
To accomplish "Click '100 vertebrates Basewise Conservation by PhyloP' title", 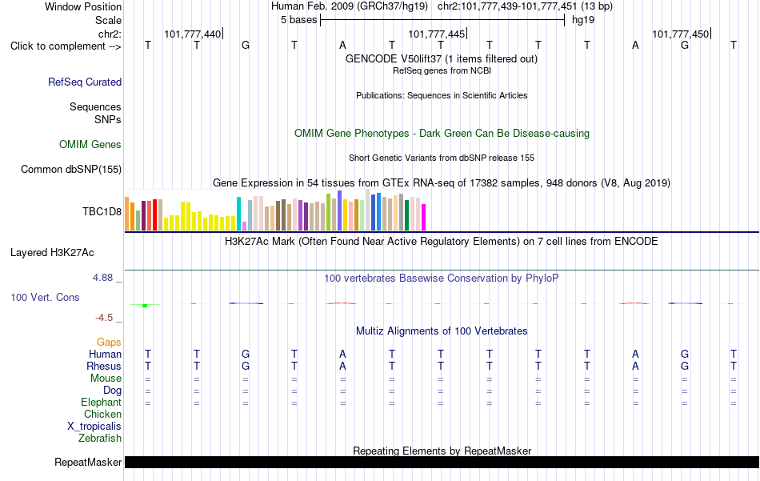I will click(441, 279).
